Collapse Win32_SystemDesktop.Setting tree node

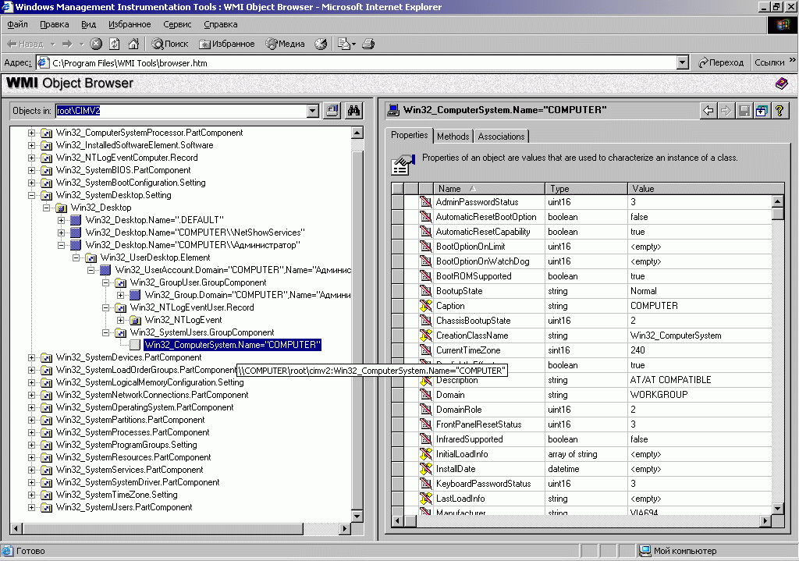coord(31,195)
